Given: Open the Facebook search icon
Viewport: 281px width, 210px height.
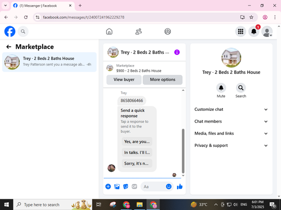Looking at the screenshot, I should pos(23,31).
